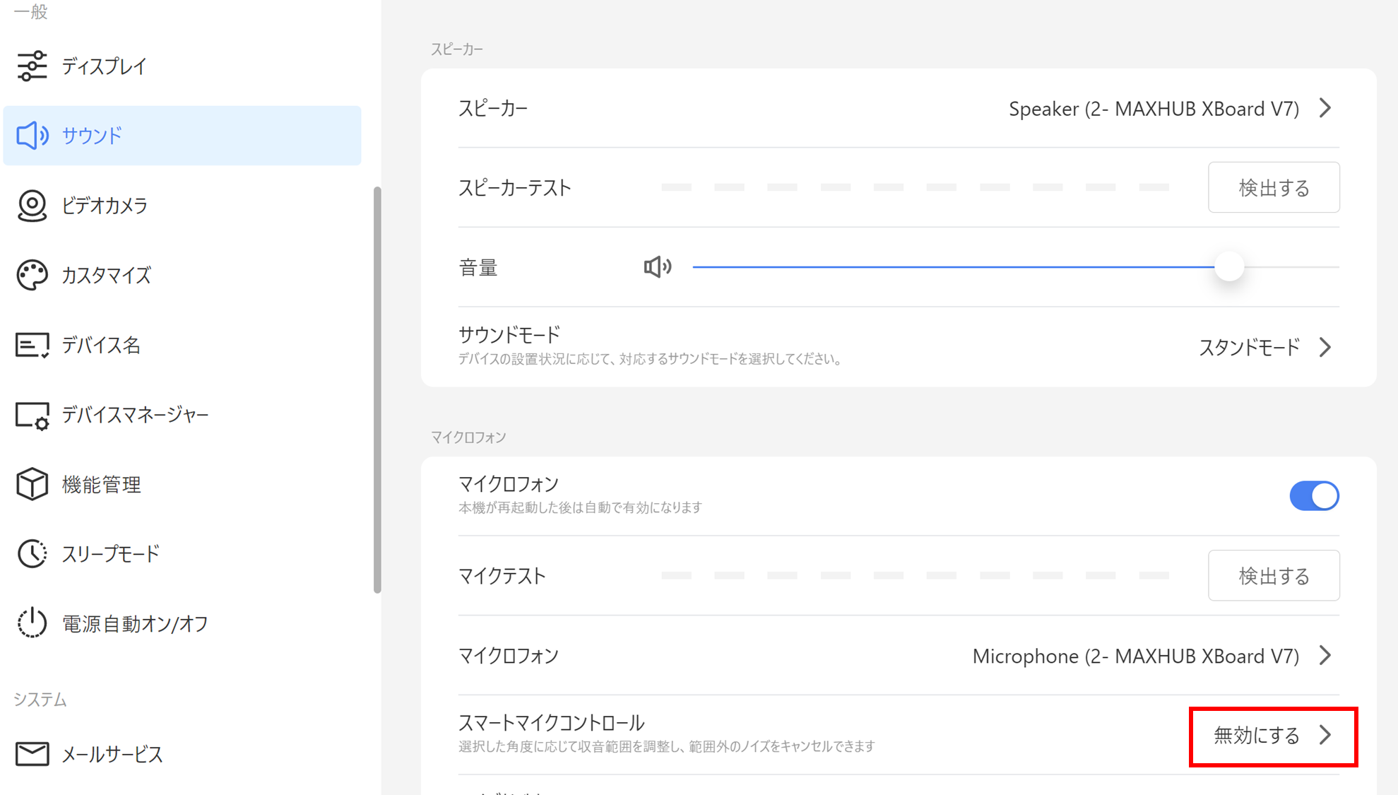Select メールサービス menu entry
1398x795 pixels.
[112, 754]
